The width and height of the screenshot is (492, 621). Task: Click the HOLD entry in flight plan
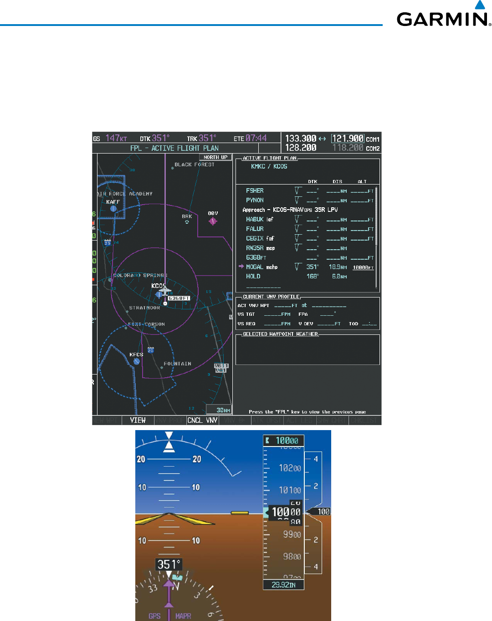[x=253, y=276]
